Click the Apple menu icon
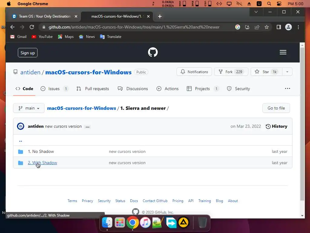 tap(9, 4)
